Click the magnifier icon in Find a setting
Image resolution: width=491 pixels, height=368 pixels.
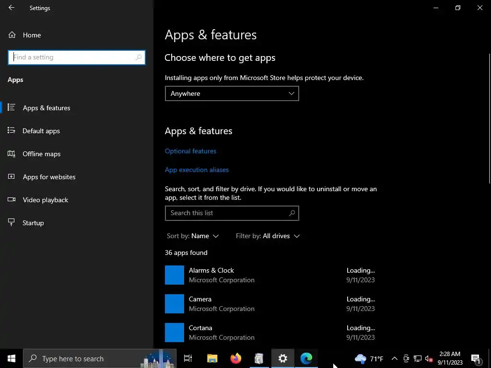point(139,57)
